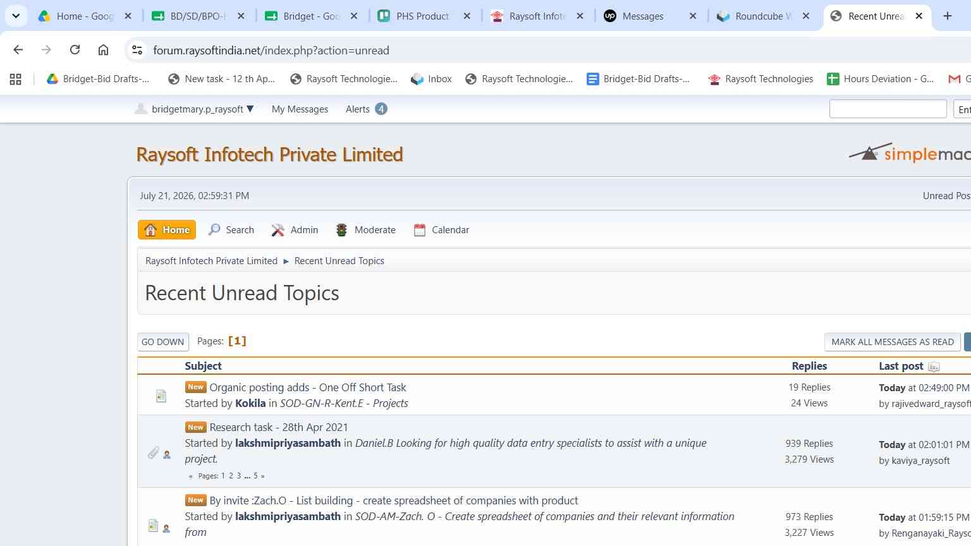This screenshot has height=546, width=971.
Task: Open the Moderate traffic light icon
Action: point(341,230)
